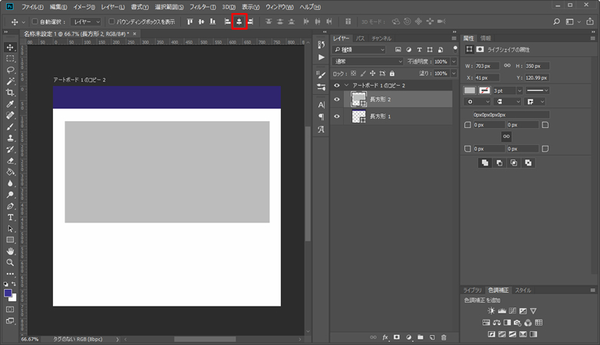This screenshot has width=600, height=345.
Task: Click align right edges icon
Action: 251,21
